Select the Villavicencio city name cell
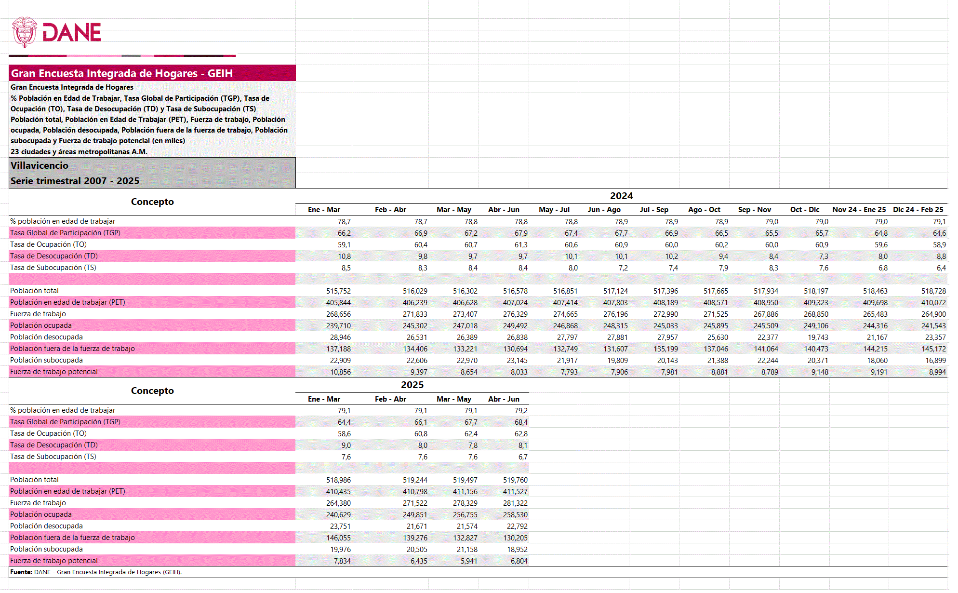The width and height of the screenshot is (958, 593). pos(152,165)
